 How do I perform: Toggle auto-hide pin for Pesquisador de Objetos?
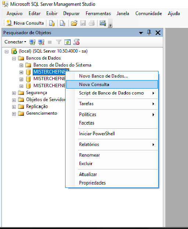point(149,32)
